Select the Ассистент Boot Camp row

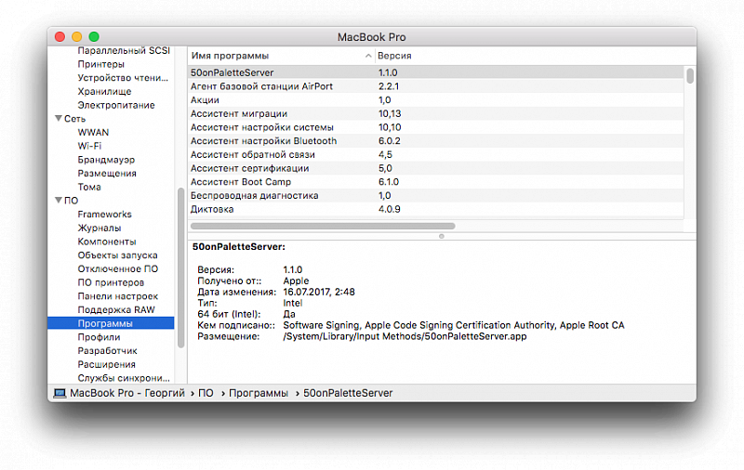[x=241, y=182]
